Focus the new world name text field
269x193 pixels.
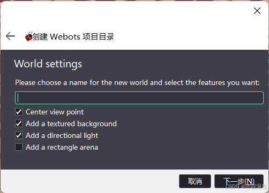[139, 98]
